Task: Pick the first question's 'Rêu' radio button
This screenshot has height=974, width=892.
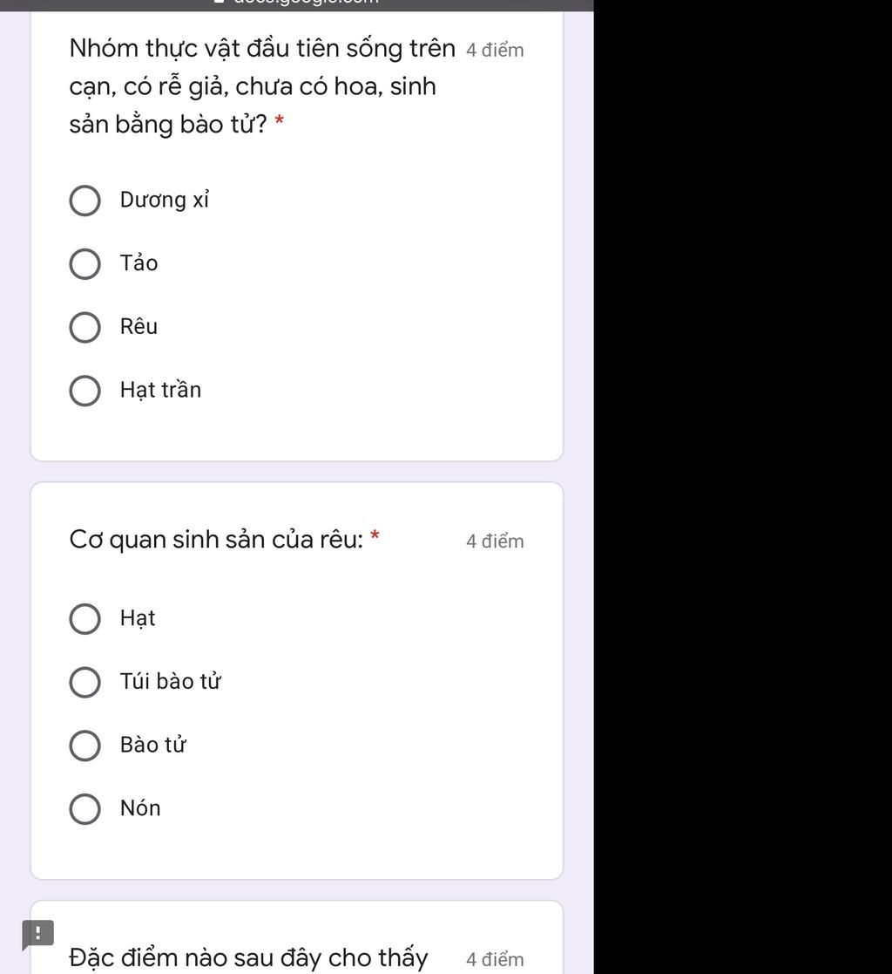Action: (x=84, y=328)
